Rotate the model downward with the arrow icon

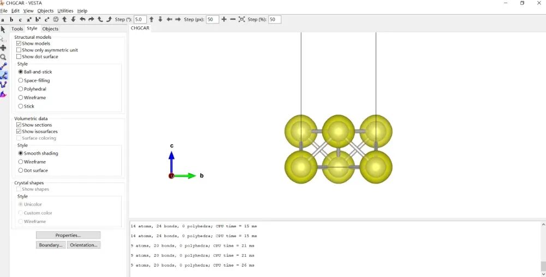coord(74,20)
